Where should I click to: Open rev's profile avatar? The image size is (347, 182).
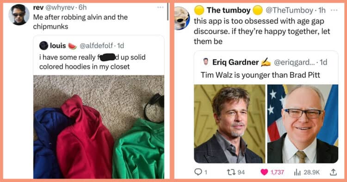click(19, 15)
